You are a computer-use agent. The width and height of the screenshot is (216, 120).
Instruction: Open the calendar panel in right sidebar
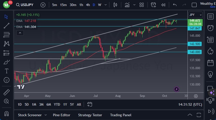click(210, 63)
